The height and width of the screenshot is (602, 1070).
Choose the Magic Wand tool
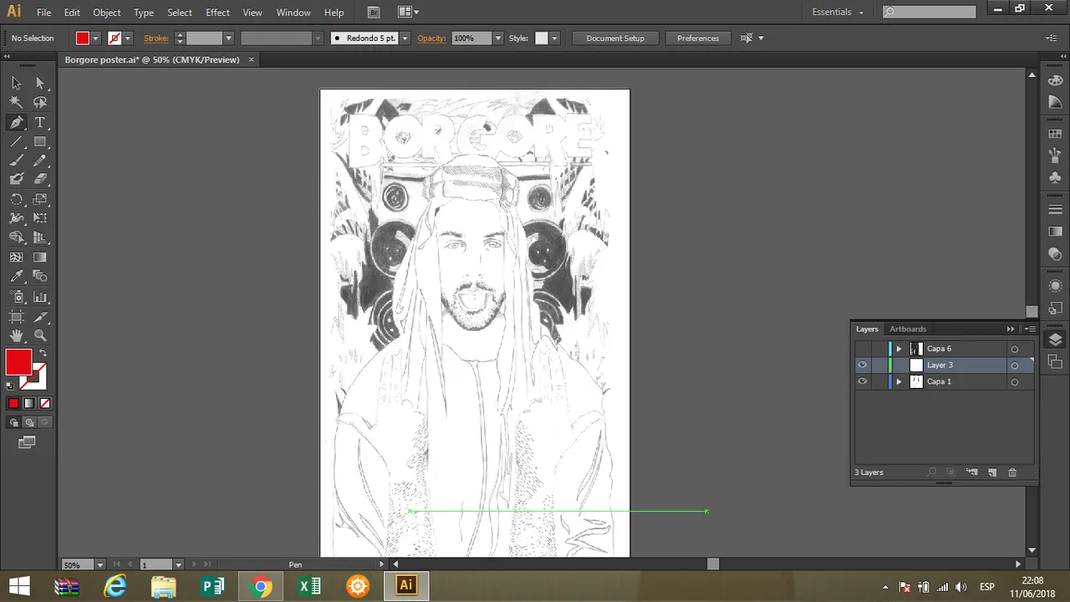(x=16, y=102)
